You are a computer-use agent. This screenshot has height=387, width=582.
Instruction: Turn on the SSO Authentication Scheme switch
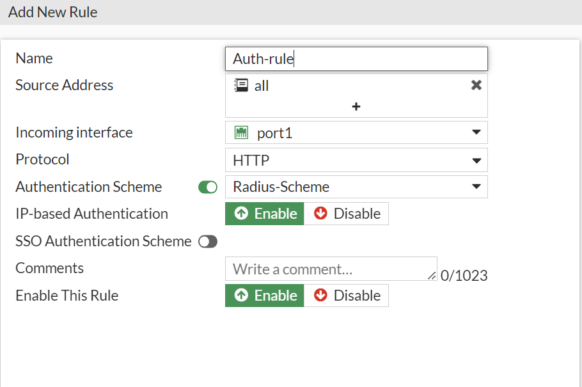pos(208,242)
